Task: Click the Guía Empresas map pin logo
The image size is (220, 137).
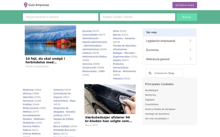Action: [x=26, y=5]
